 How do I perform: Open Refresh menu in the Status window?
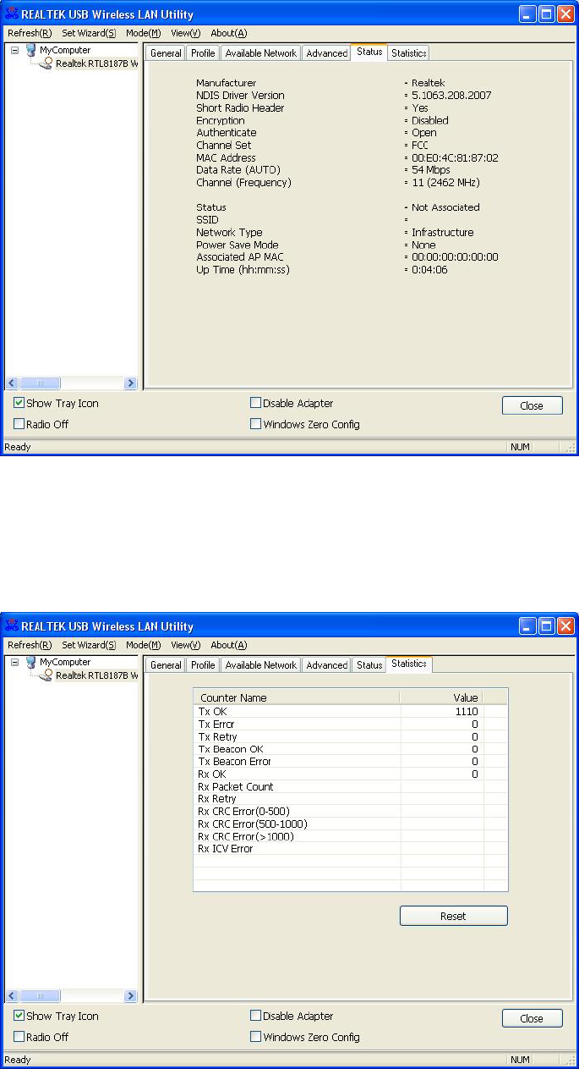(30, 33)
